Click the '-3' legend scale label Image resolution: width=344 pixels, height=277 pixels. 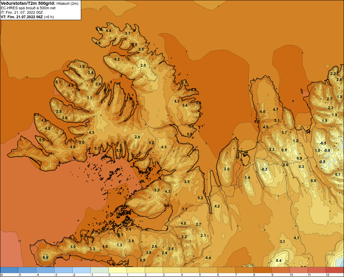(55, 275)
